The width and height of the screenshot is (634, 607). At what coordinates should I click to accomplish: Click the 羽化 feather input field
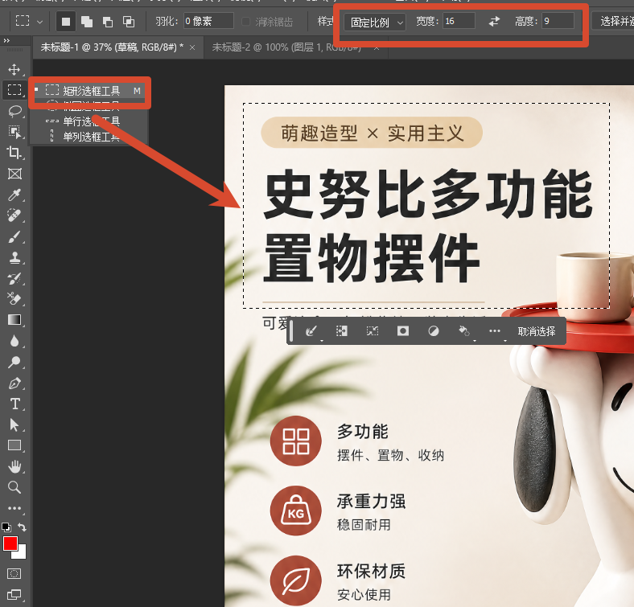(x=208, y=21)
